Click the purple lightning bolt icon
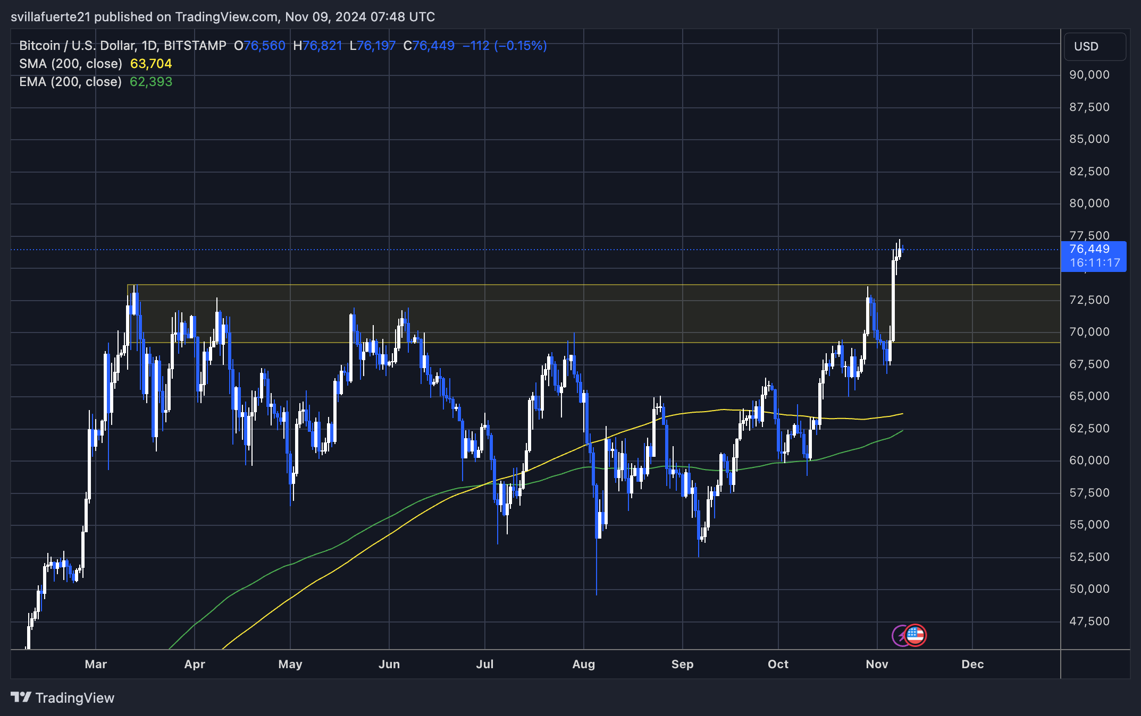Image resolution: width=1141 pixels, height=716 pixels. [899, 635]
